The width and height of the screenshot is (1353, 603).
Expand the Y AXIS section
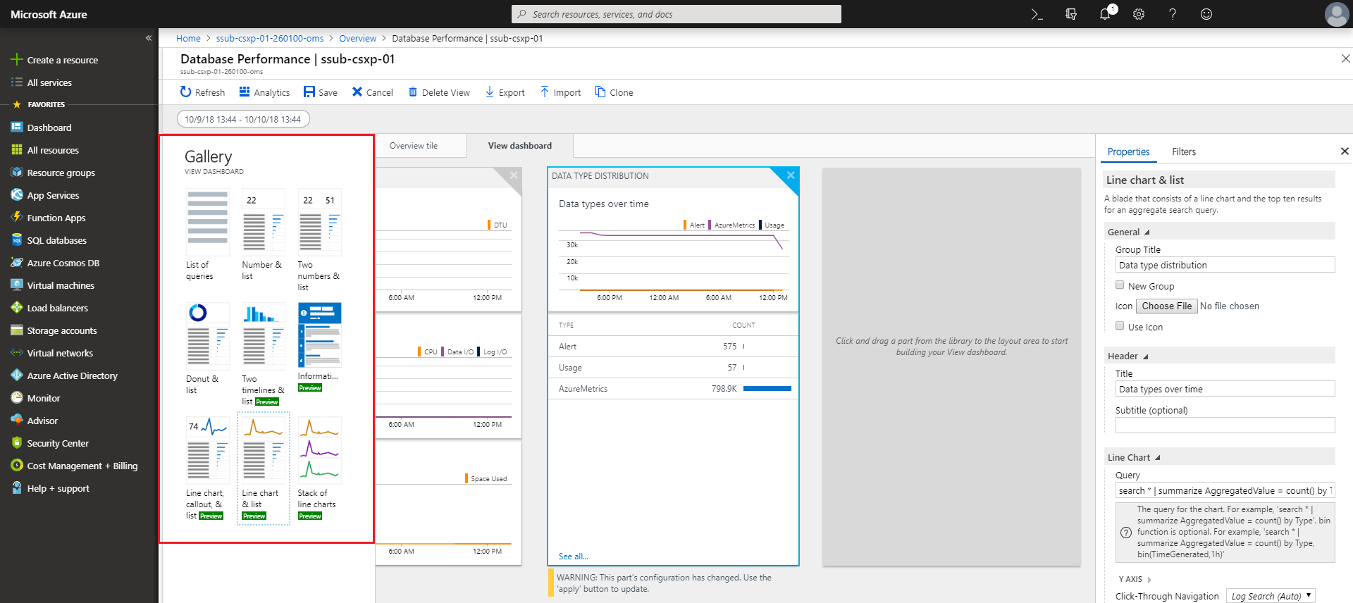1149,580
